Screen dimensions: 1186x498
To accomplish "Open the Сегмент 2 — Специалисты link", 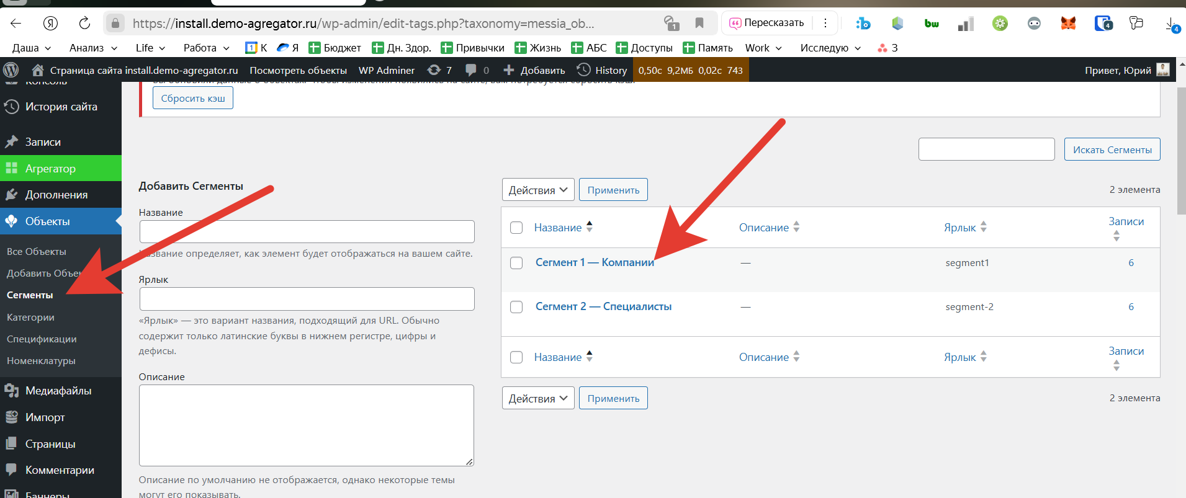I will point(603,306).
